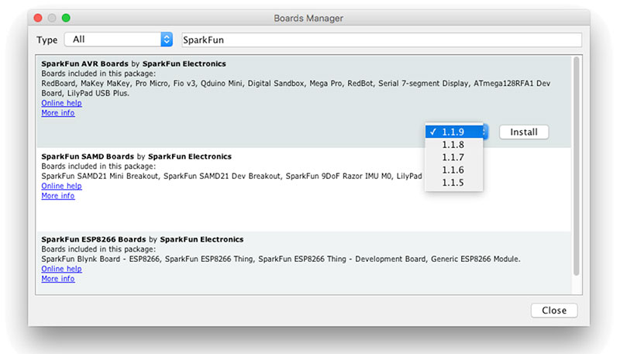Image resolution: width=620 pixels, height=354 pixels.
Task: Open More info link for AVR Boards
Action: click(x=58, y=113)
